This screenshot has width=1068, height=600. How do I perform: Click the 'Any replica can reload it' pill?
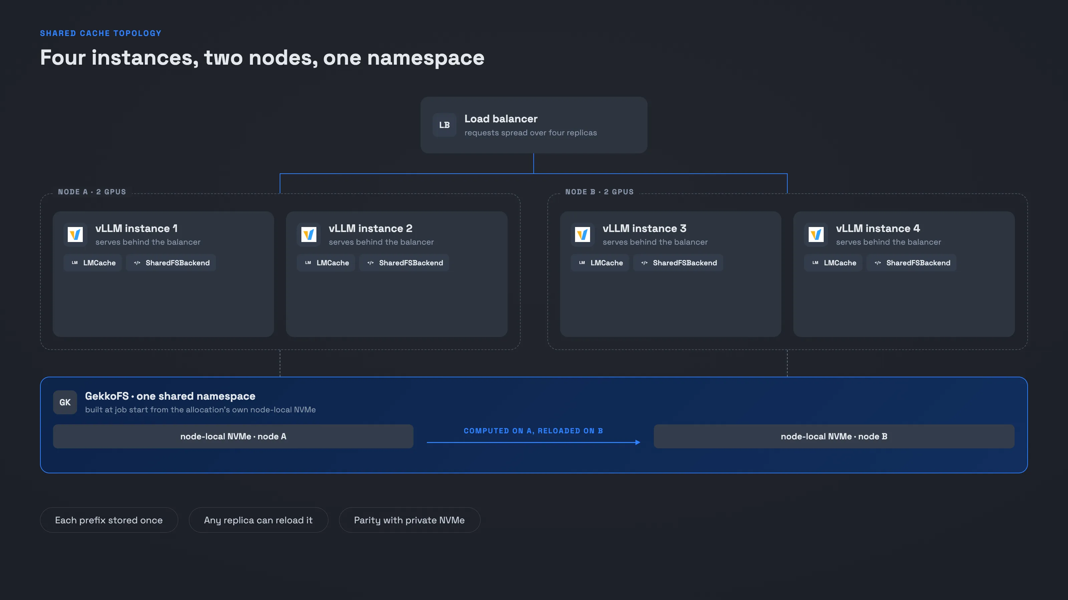point(258,520)
